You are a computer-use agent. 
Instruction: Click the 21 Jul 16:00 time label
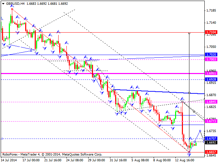pos(53,160)
